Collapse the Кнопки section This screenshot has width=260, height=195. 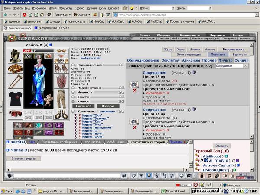(x=73, y=101)
